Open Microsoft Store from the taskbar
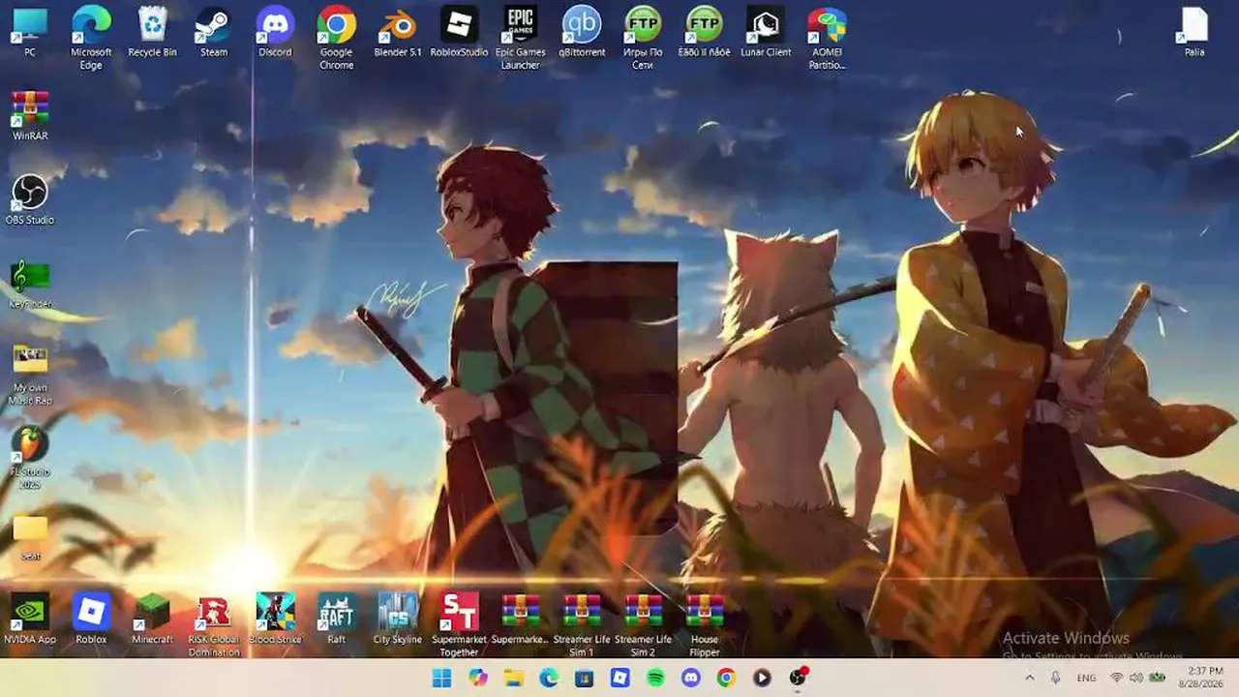Viewport: 1239px width, 697px height. (585, 678)
